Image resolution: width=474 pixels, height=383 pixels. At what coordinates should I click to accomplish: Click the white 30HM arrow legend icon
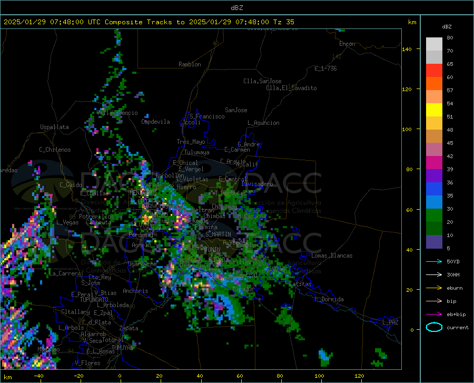tap(434, 274)
